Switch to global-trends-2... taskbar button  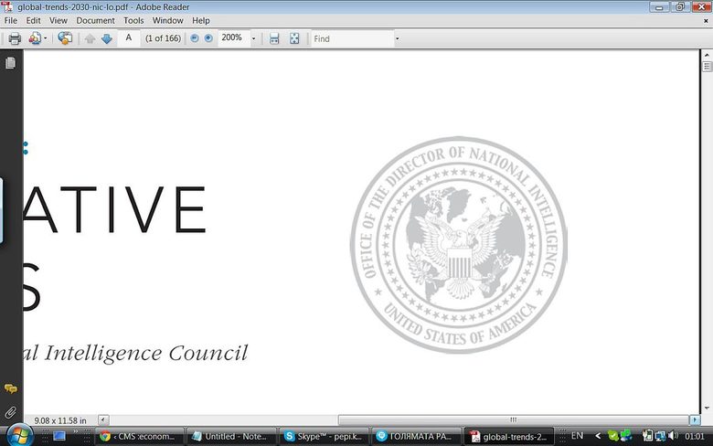pos(509,437)
